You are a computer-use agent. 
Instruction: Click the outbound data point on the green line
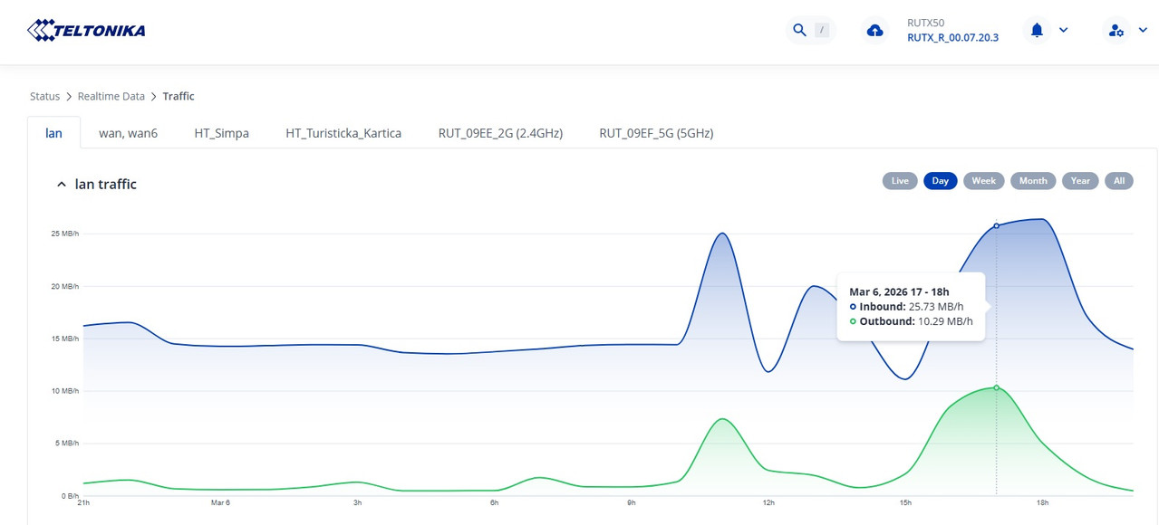(997, 387)
